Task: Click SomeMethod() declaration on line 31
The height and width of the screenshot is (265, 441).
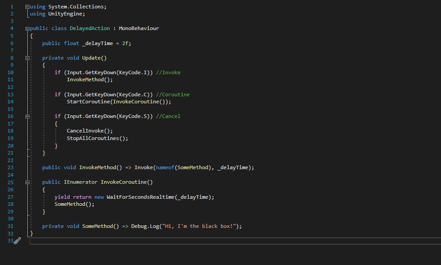Action: point(101,227)
